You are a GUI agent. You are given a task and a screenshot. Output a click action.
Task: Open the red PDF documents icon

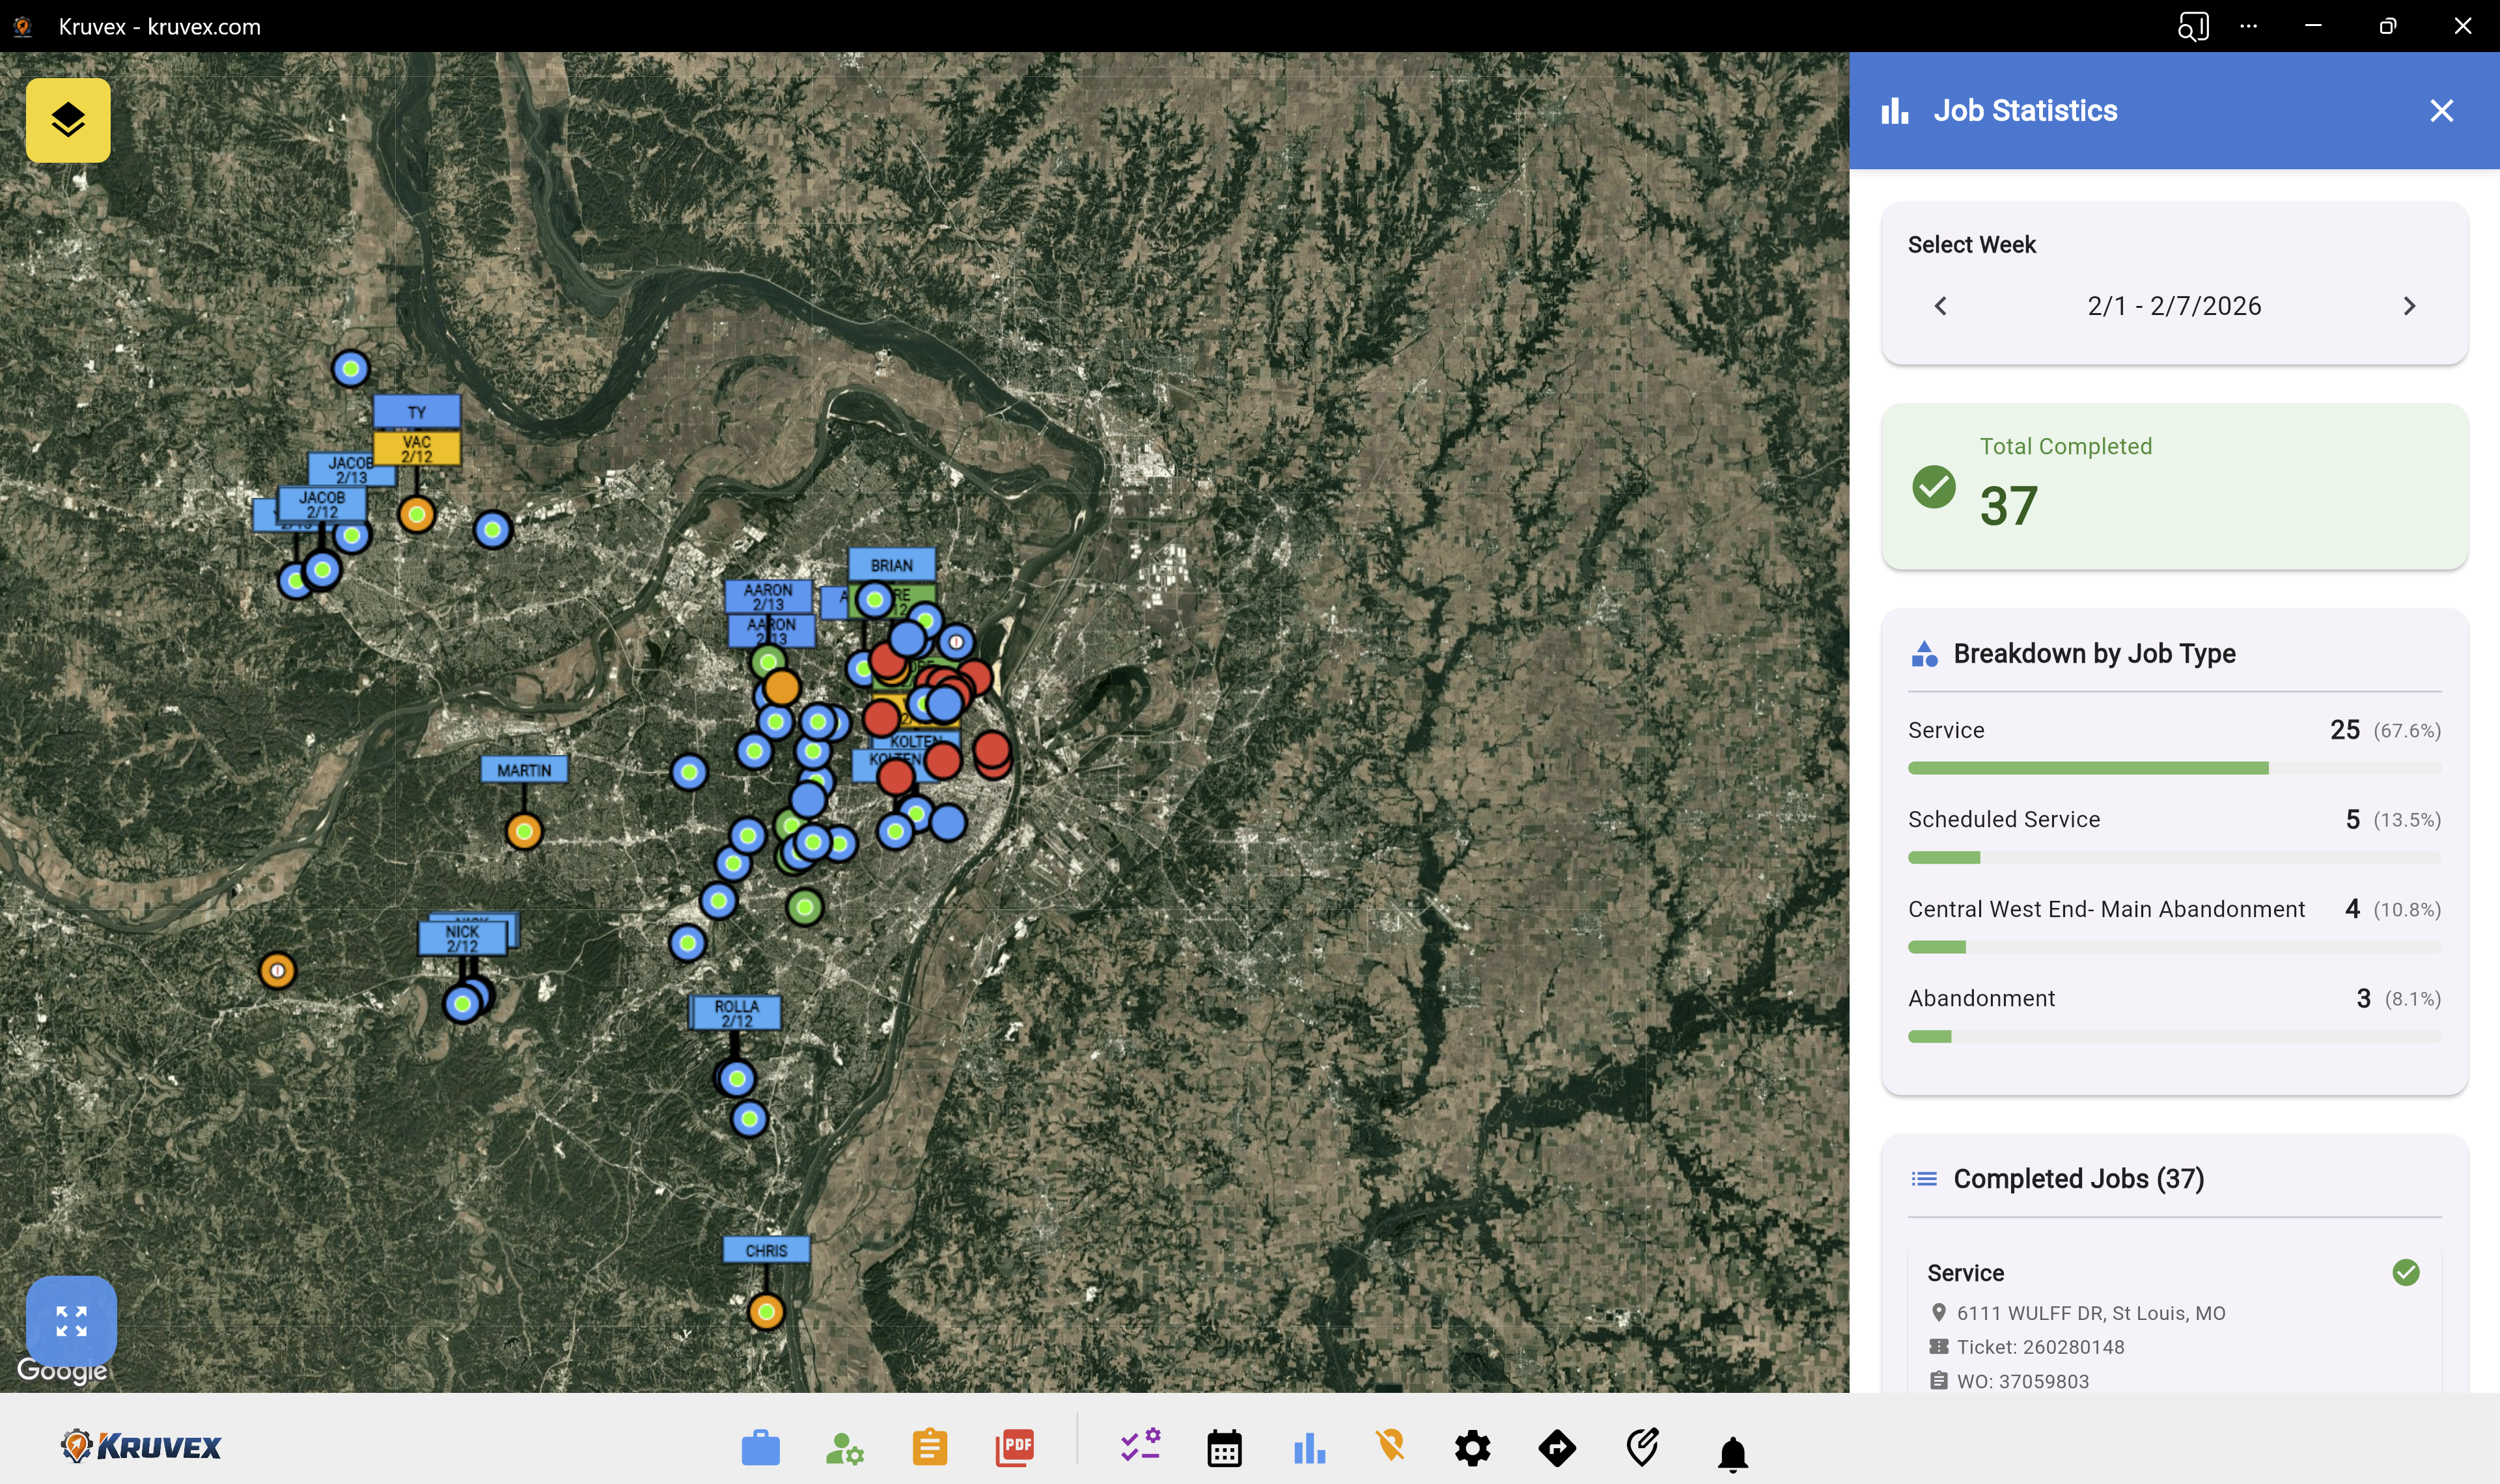[1014, 1447]
